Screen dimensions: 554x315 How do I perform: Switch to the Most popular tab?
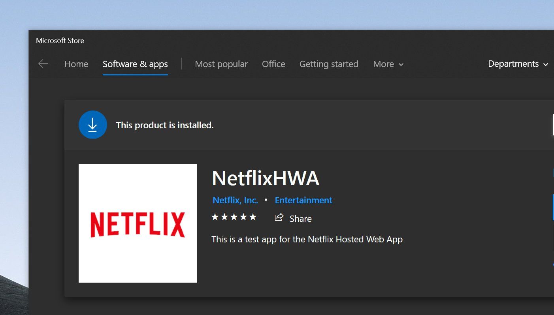(221, 64)
